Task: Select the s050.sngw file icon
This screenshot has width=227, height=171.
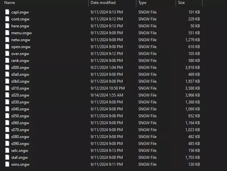Action: point(8,116)
